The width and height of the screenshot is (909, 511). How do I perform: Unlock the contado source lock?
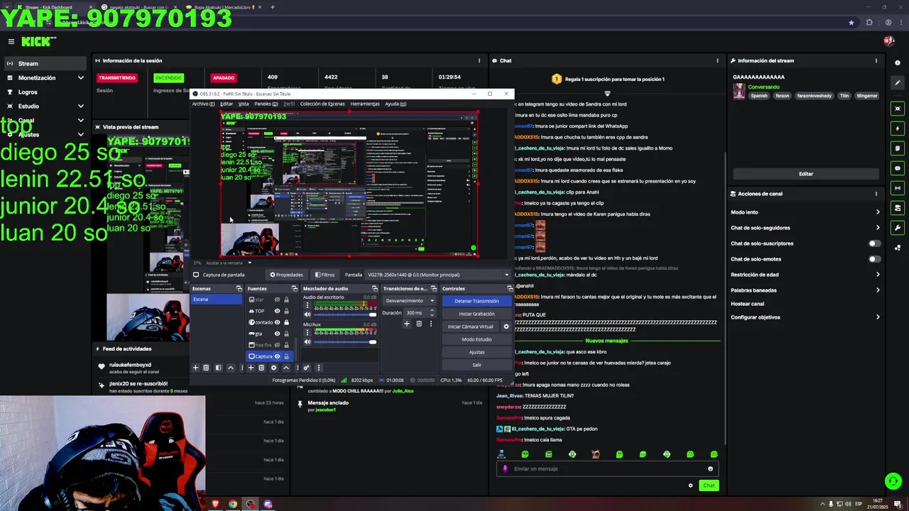[x=286, y=322]
